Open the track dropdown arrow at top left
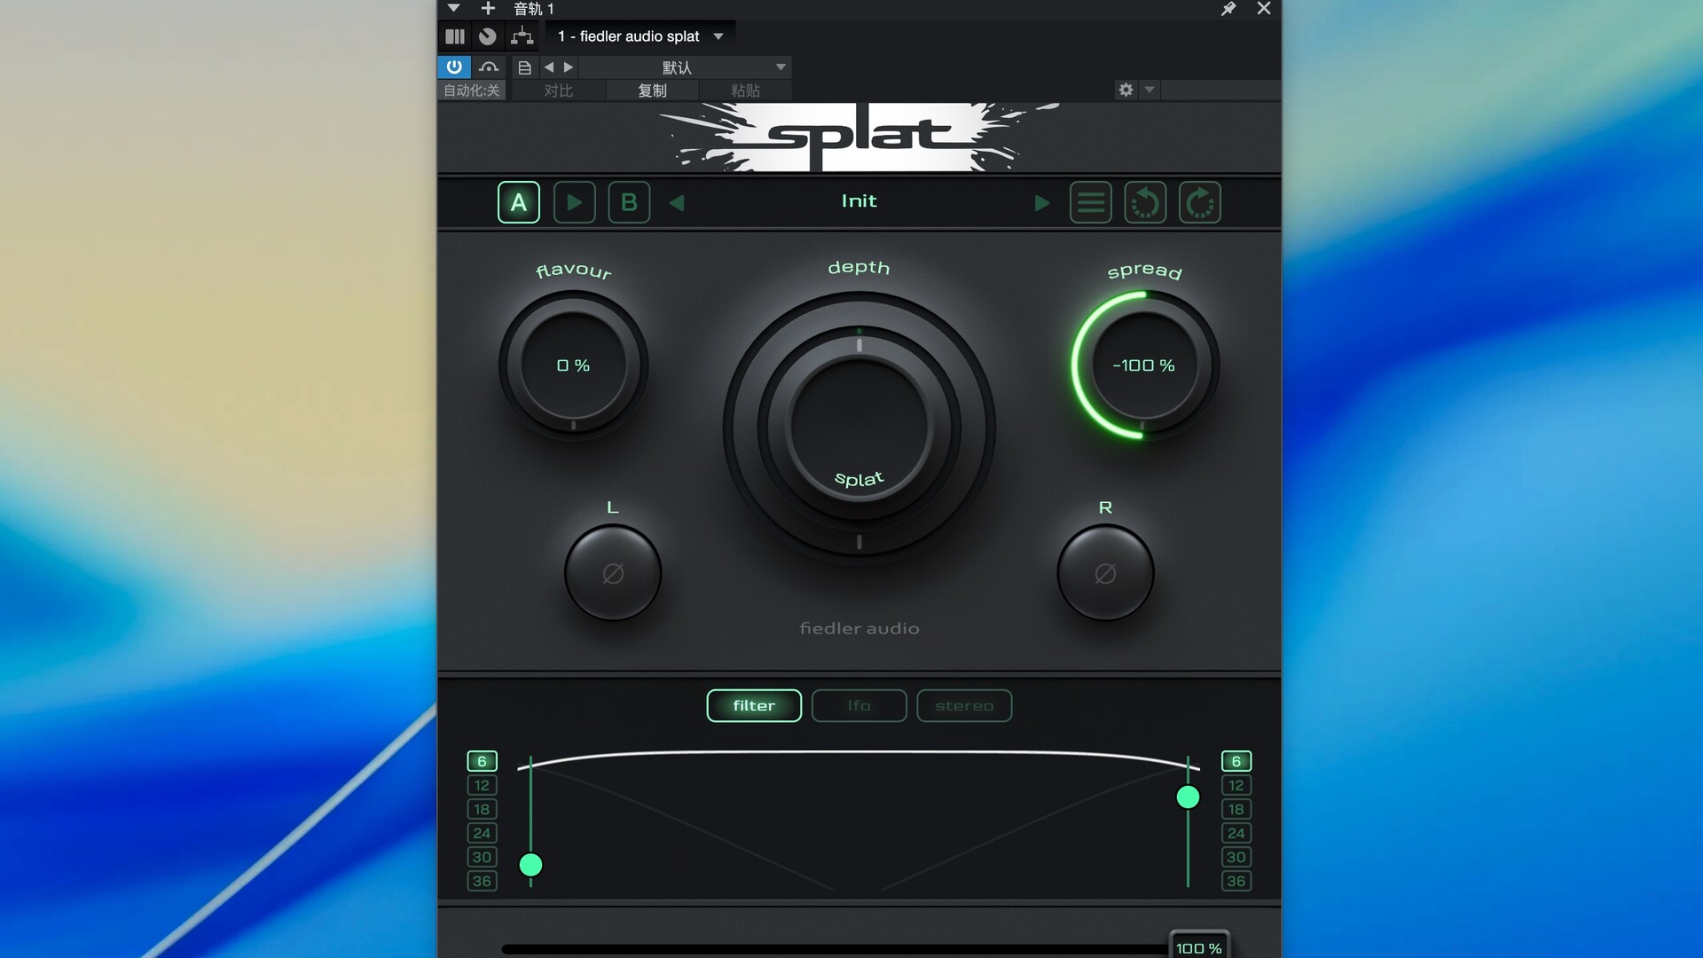The image size is (1703, 958). 453,9
